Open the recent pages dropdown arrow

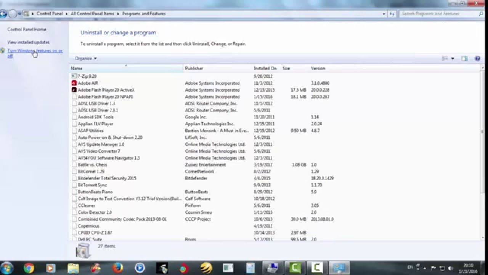click(19, 14)
